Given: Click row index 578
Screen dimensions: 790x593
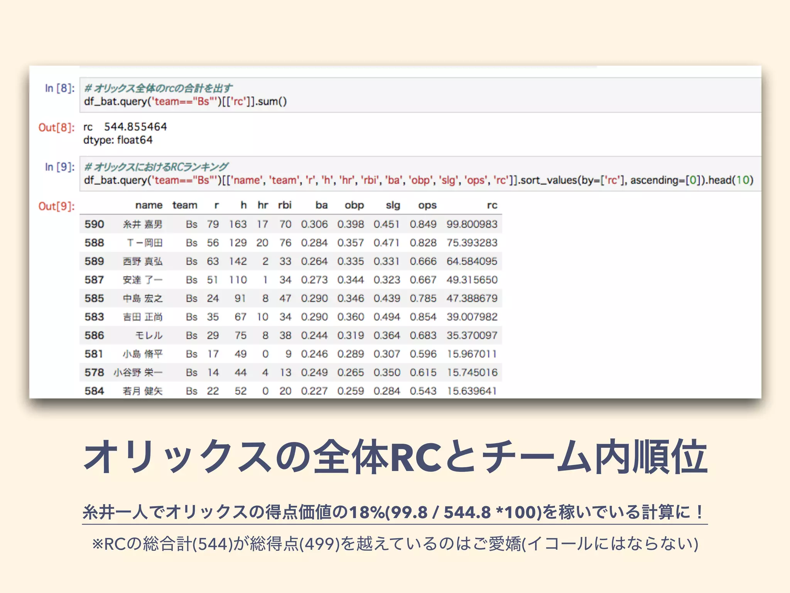Looking at the screenshot, I should point(94,372).
